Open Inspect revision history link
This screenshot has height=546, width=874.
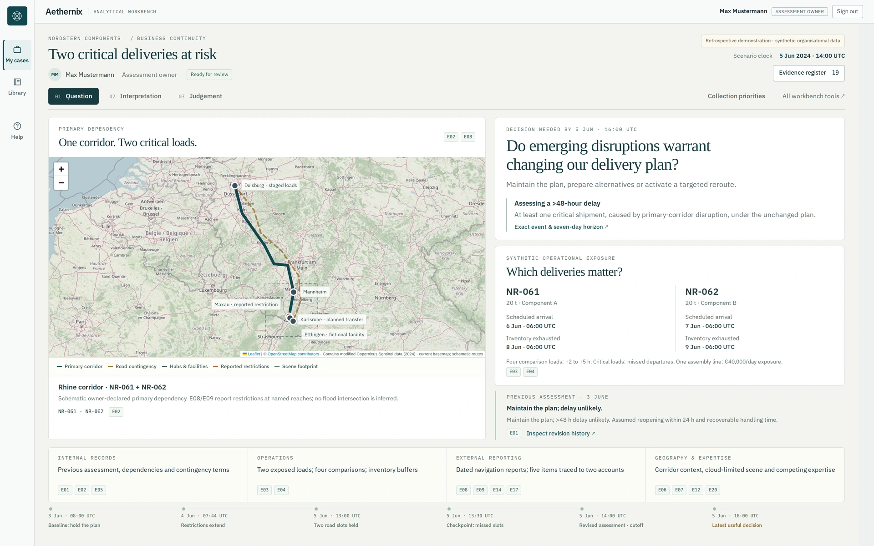(x=561, y=434)
